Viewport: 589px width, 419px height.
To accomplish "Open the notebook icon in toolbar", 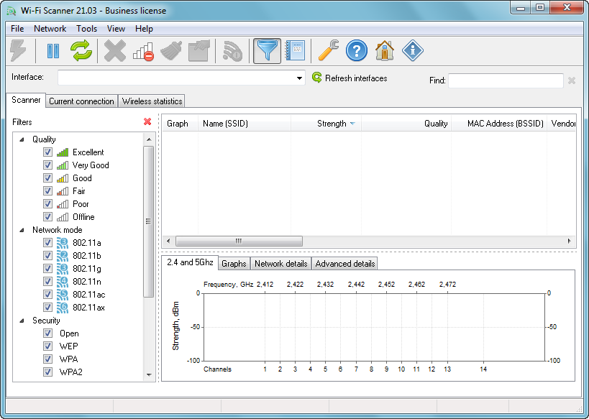I will coord(296,51).
